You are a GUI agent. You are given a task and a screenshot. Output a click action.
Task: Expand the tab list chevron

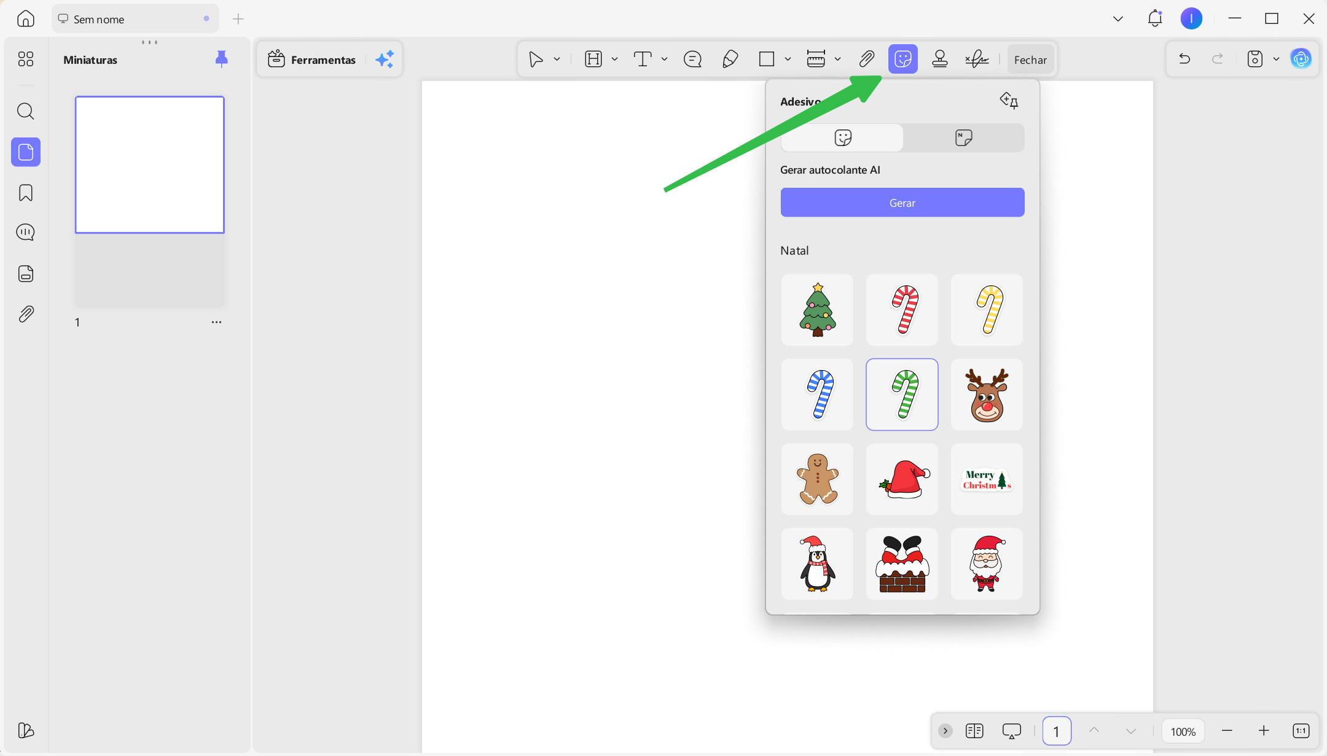pos(1118,19)
